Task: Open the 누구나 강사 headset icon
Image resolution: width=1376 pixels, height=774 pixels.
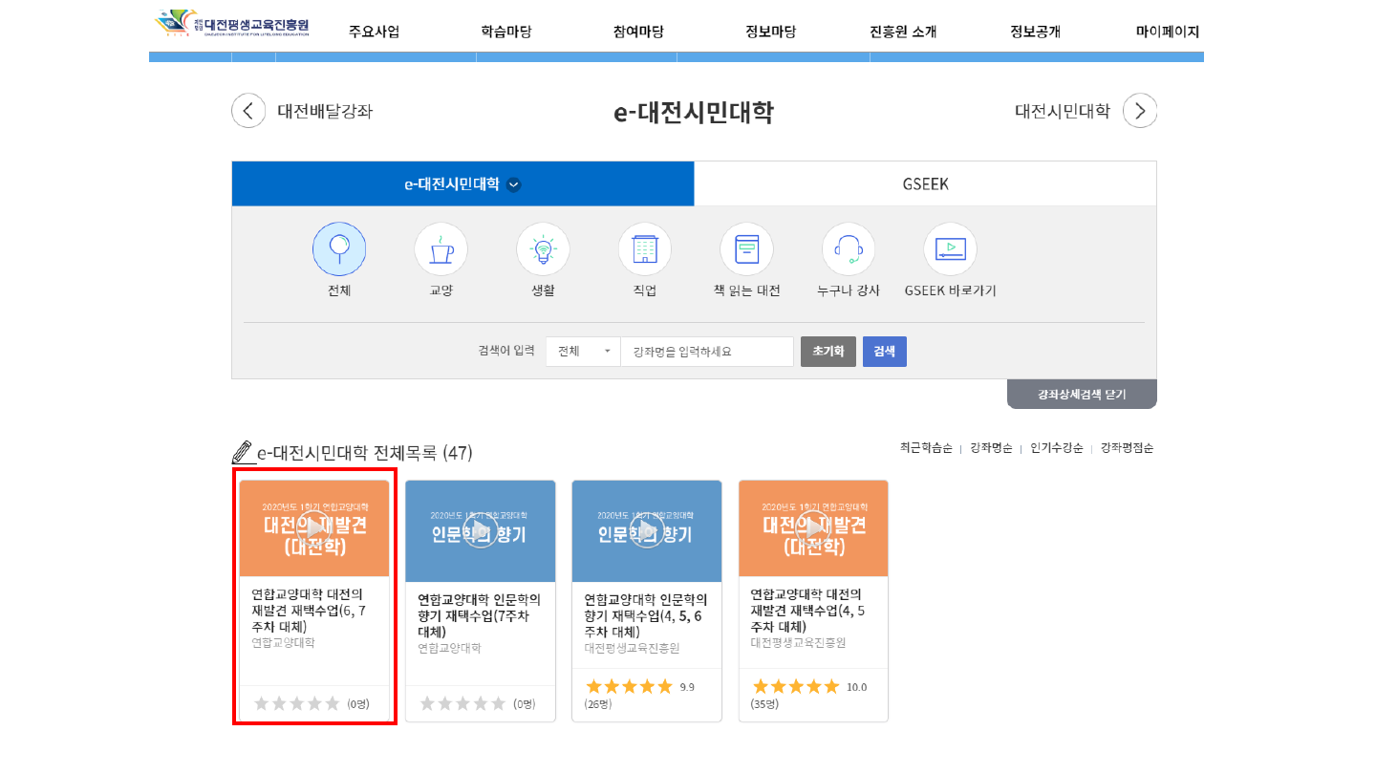Action: (x=848, y=249)
